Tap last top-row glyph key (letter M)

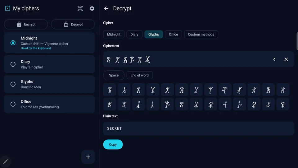coord(283,90)
